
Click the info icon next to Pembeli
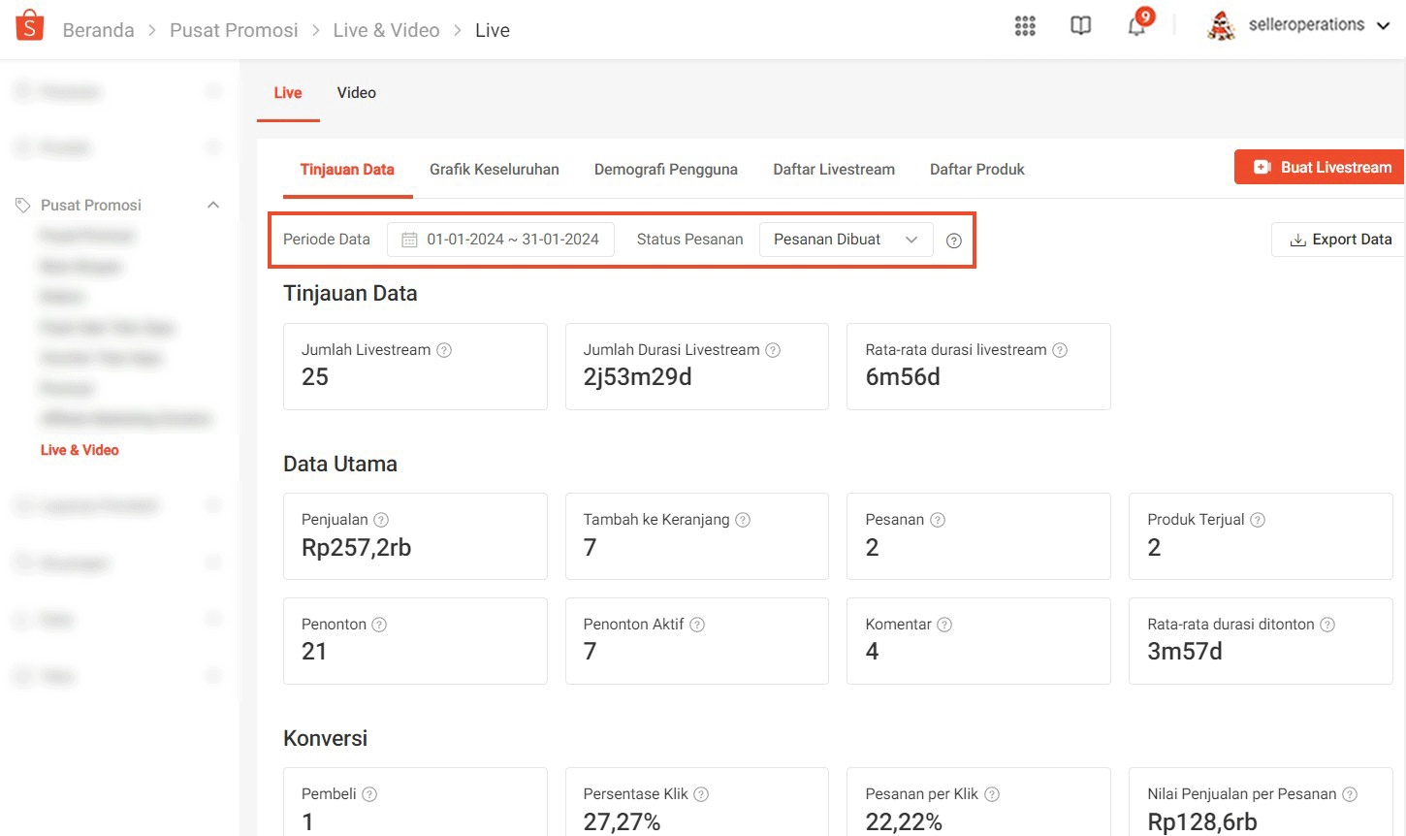369,794
